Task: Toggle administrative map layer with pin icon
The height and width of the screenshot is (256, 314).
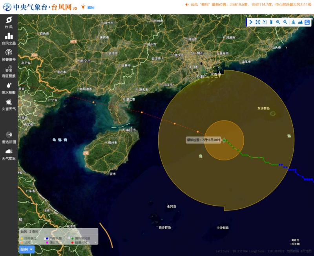Action: tap(293, 22)
